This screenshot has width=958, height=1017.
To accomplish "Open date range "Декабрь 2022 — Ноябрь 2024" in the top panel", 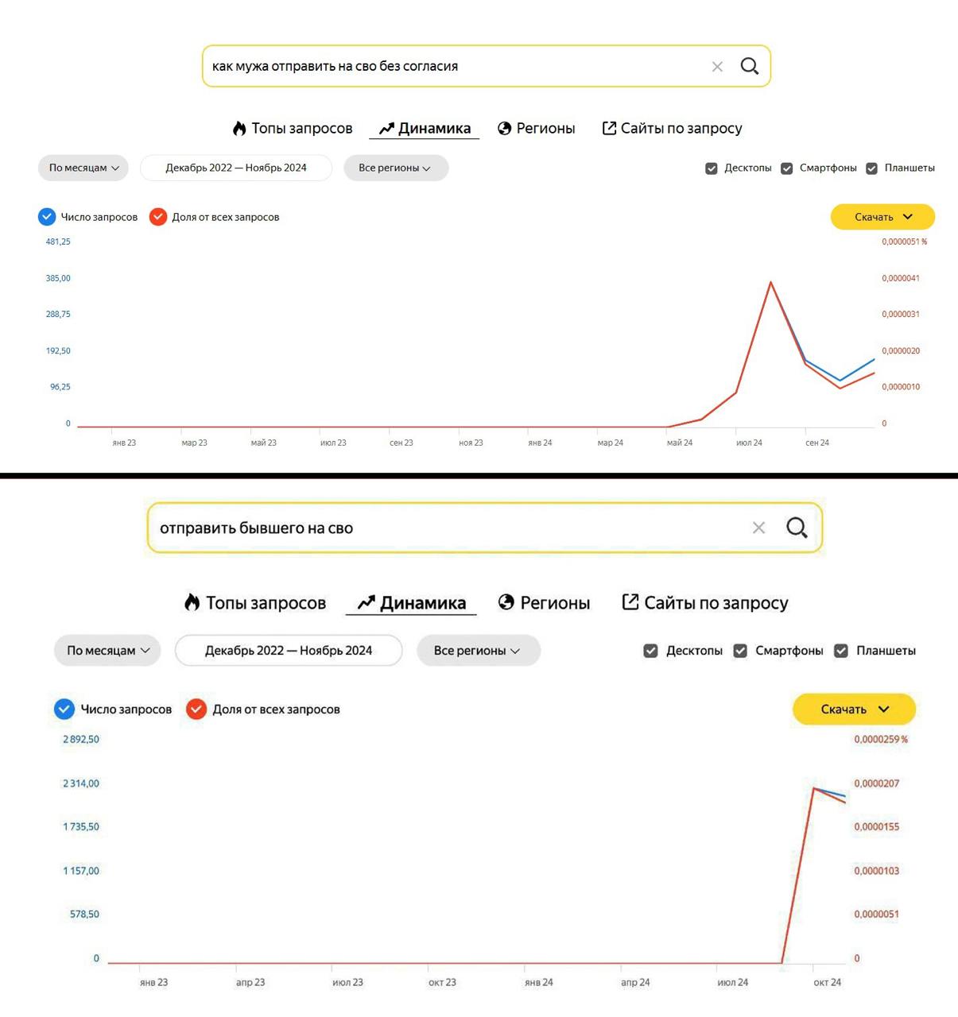I will tap(236, 168).
